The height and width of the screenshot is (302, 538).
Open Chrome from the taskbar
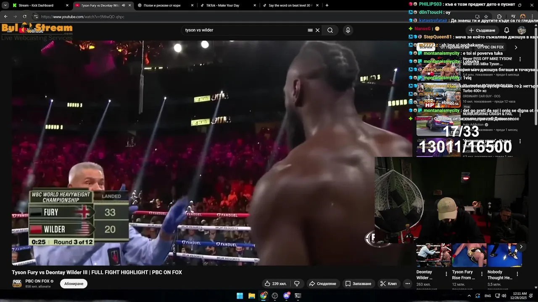click(x=263, y=296)
